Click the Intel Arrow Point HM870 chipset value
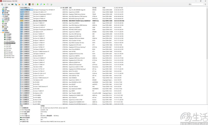 point(53,121)
